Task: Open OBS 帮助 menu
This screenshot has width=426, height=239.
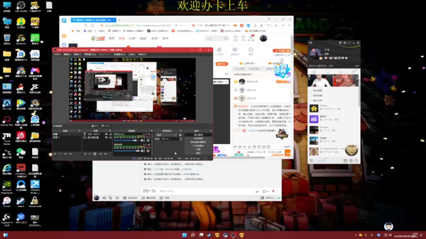Action: click(x=142, y=55)
